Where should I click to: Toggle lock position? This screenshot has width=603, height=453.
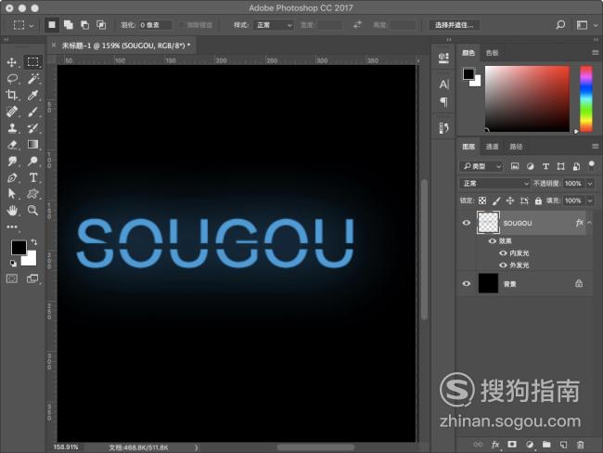pyautogui.click(x=510, y=201)
